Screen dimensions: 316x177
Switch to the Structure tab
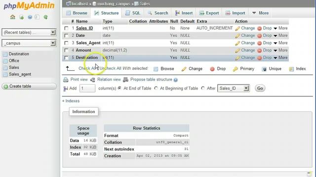click(106, 13)
